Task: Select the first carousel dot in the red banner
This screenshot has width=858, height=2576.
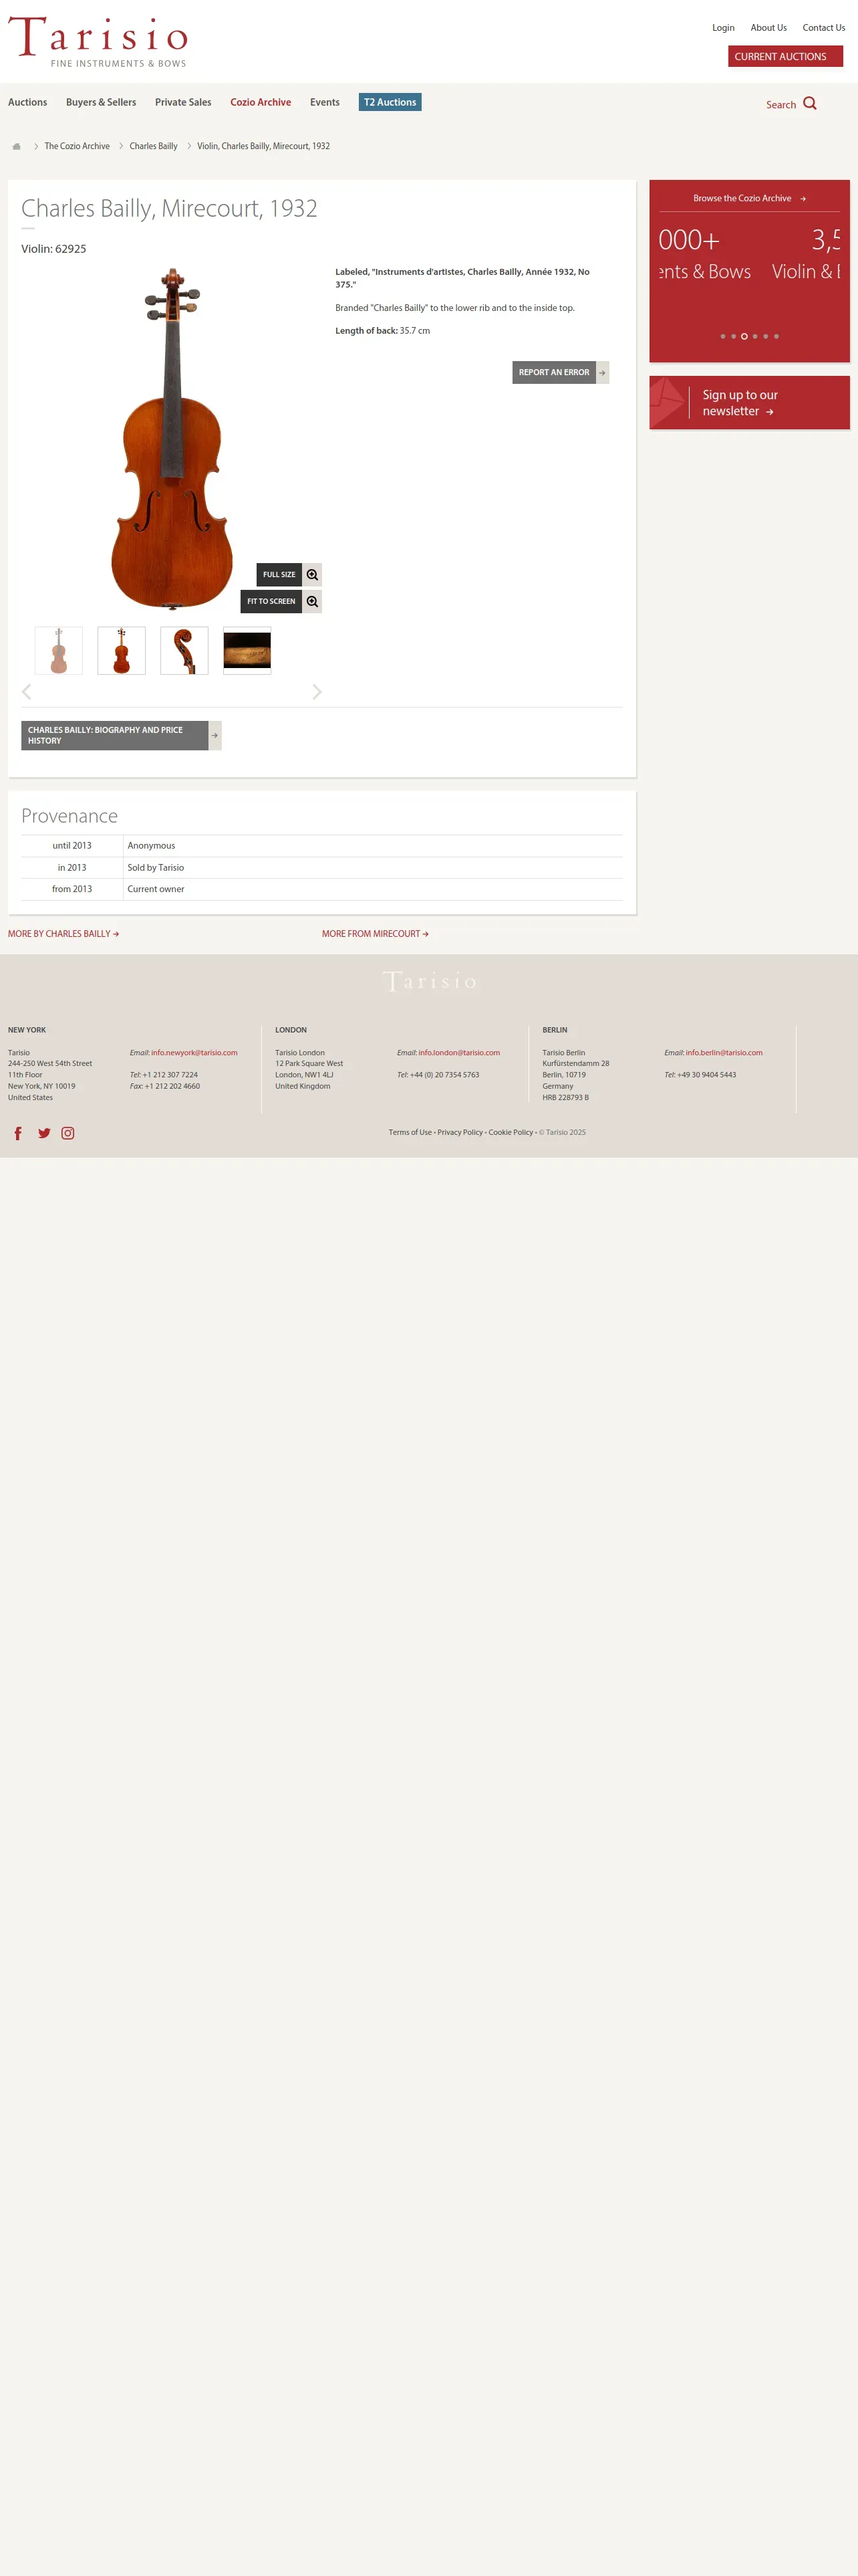Action: pyautogui.click(x=723, y=336)
